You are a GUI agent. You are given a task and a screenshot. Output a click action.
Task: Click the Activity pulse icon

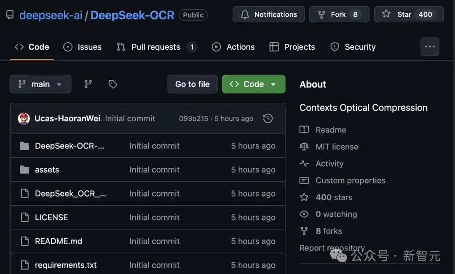click(304, 163)
